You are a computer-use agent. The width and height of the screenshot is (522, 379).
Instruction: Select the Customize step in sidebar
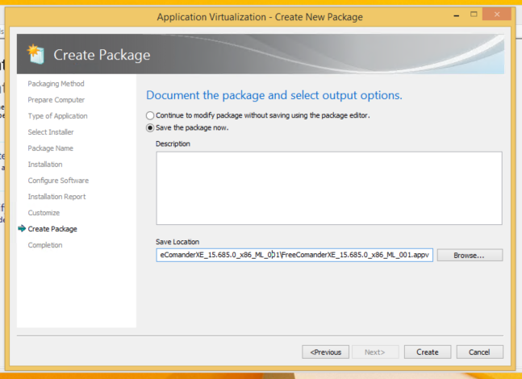(44, 213)
